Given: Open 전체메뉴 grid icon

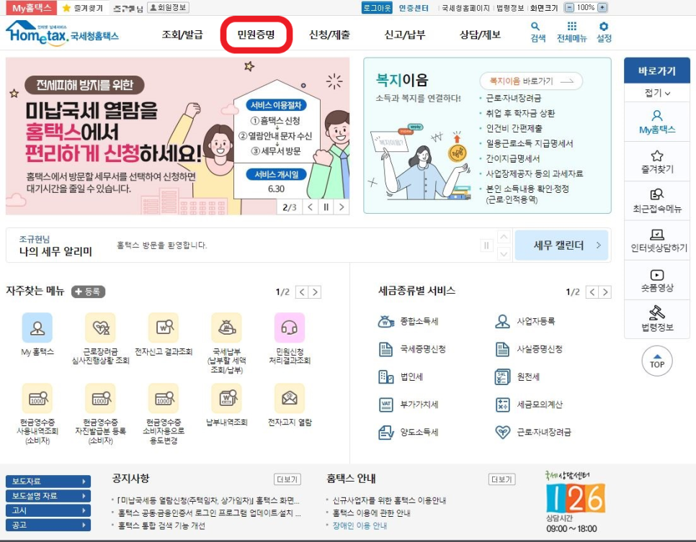Looking at the screenshot, I should coord(572,32).
